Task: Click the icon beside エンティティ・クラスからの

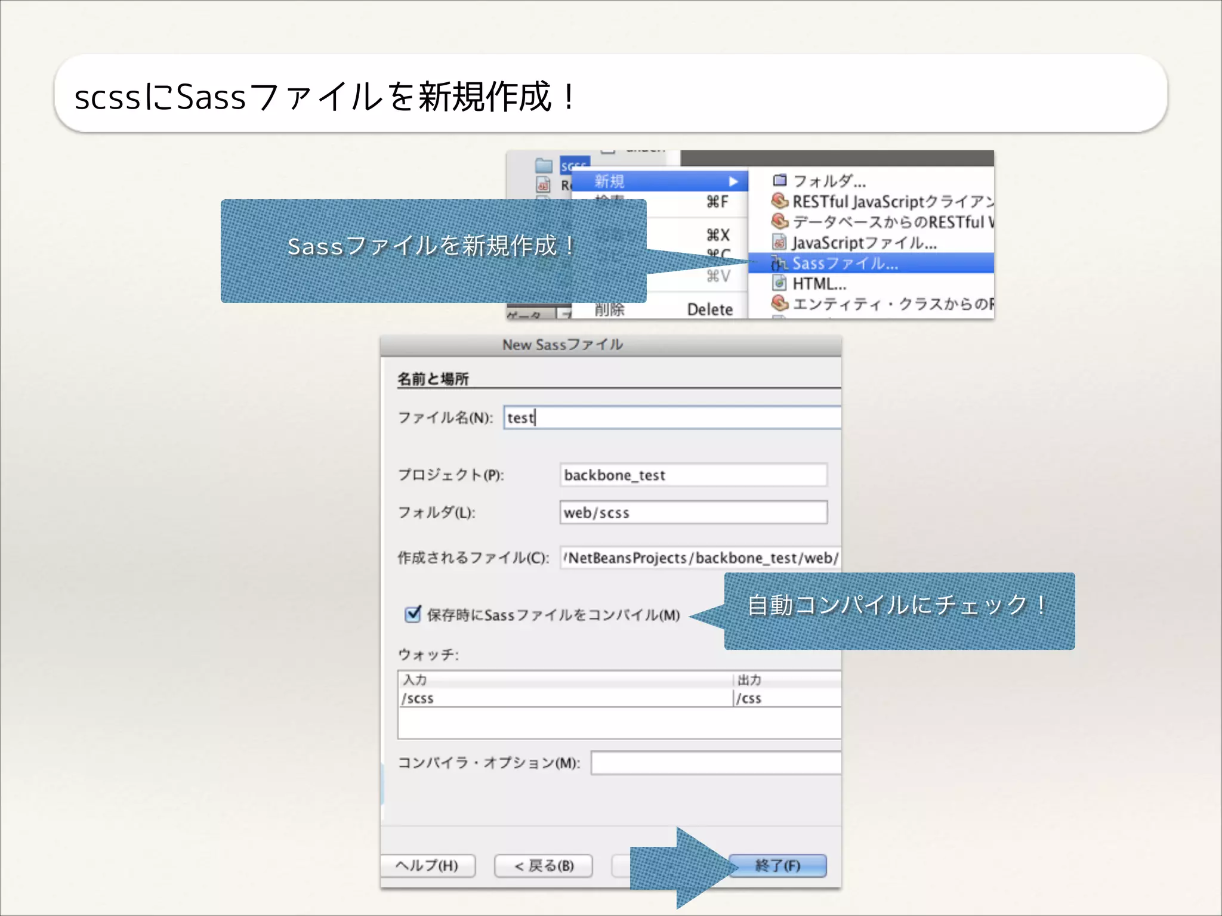Action: coord(779,303)
